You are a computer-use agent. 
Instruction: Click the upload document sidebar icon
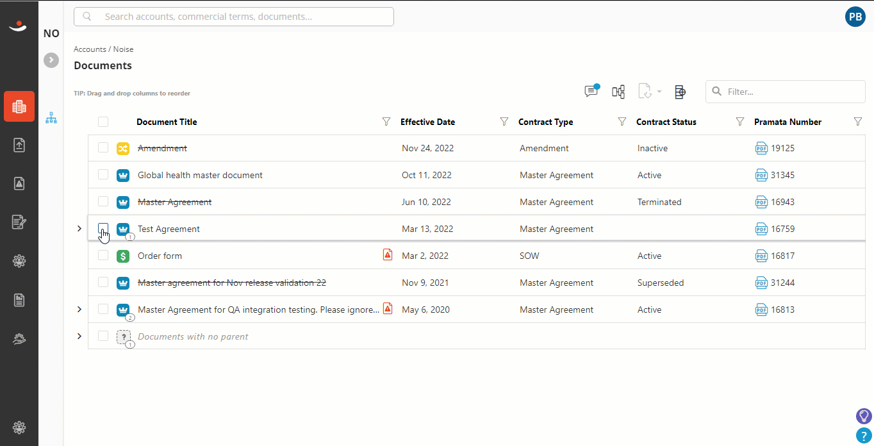[19, 145]
